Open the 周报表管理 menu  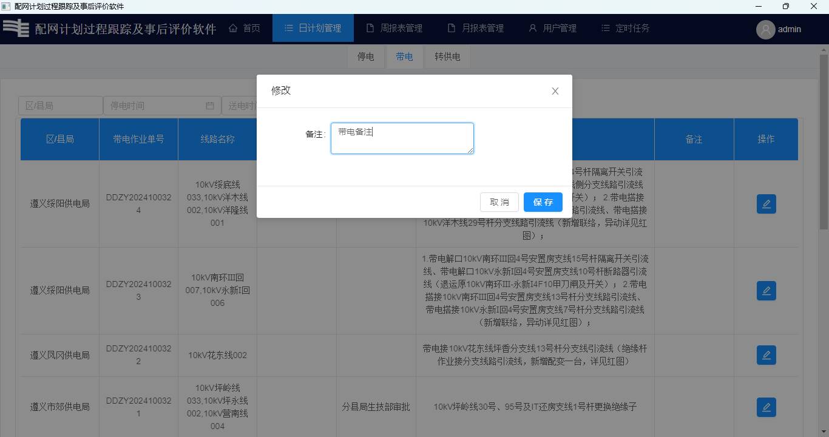[x=394, y=29]
